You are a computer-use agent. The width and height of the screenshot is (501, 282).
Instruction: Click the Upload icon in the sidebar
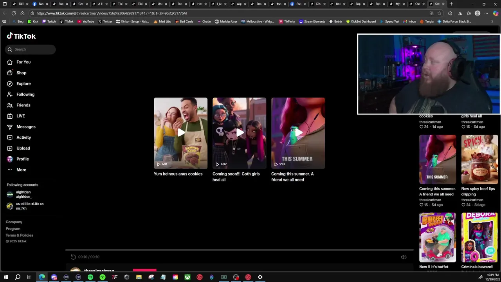click(10, 148)
